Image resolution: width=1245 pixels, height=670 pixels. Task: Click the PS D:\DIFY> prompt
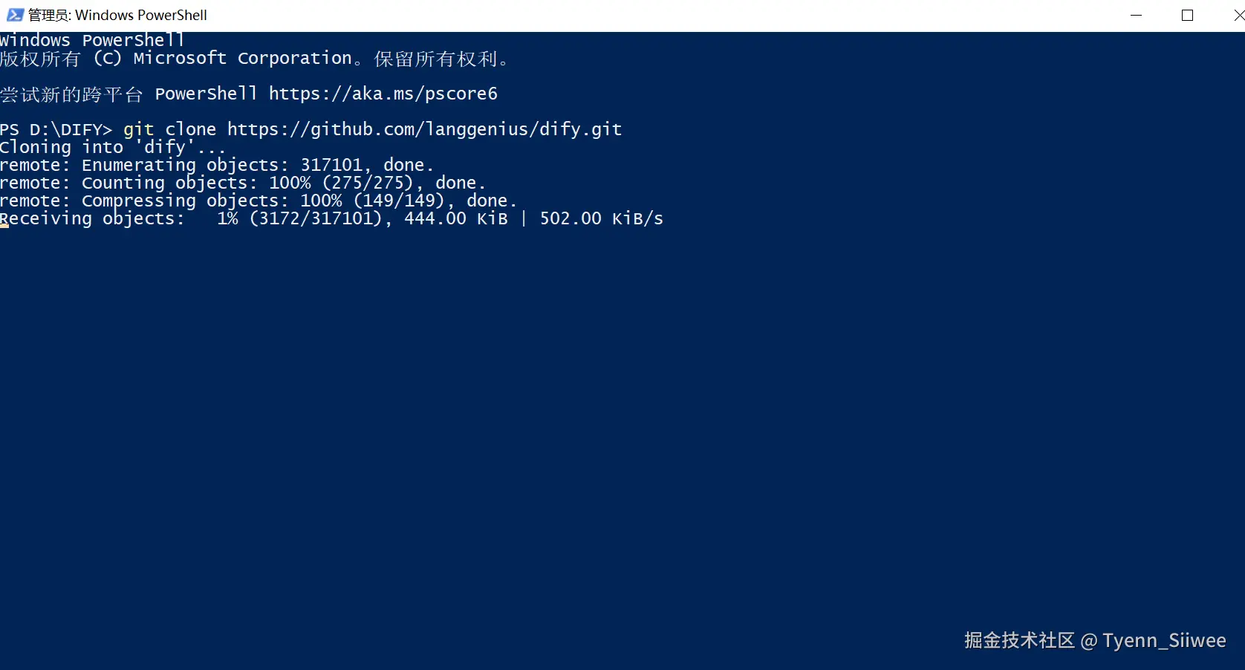click(x=56, y=129)
